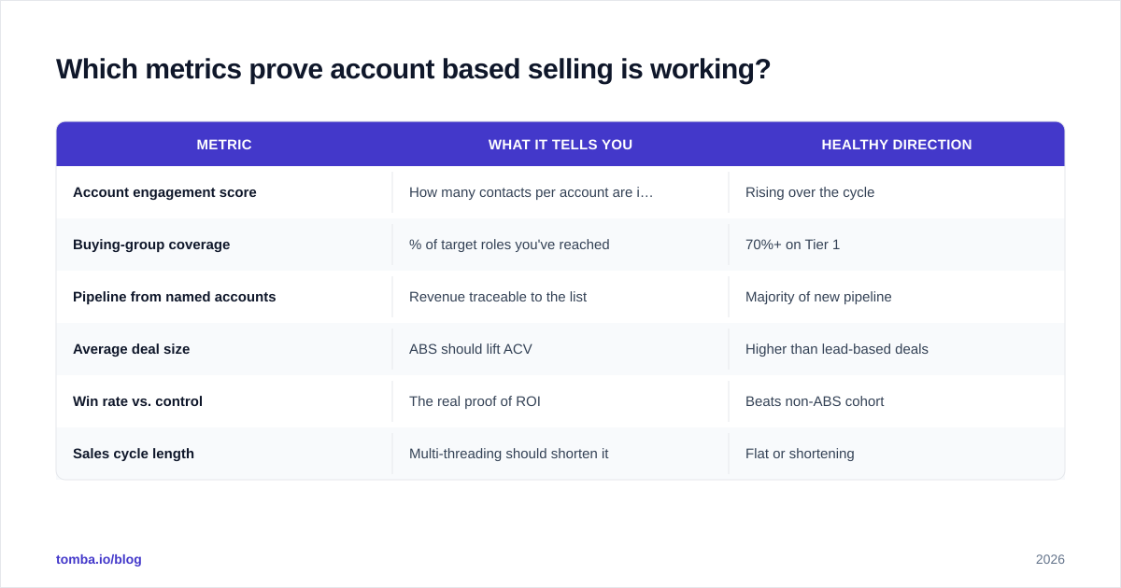This screenshot has height=588, width=1121.
Task: Click the 2026 footer year
Action: point(1050,559)
